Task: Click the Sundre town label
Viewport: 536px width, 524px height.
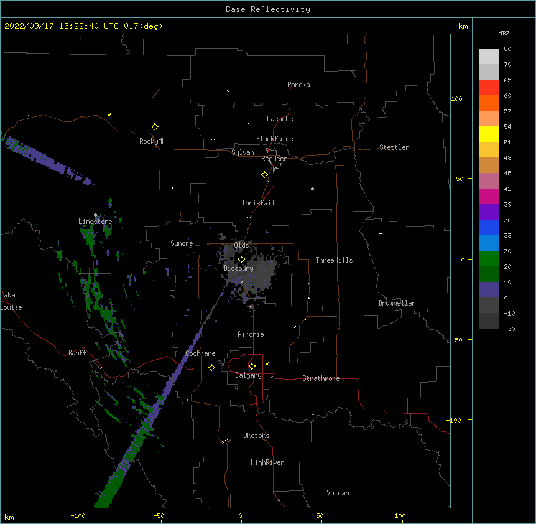Action: 182,243
